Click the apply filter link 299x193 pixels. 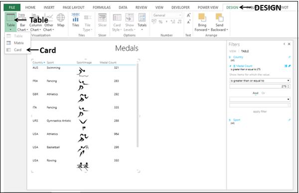coord(260,112)
